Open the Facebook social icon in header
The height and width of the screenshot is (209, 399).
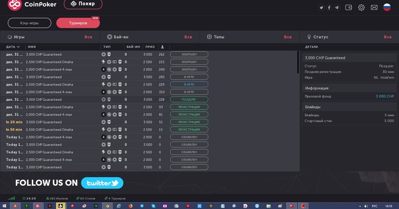pyautogui.click(x=329, y=7)
